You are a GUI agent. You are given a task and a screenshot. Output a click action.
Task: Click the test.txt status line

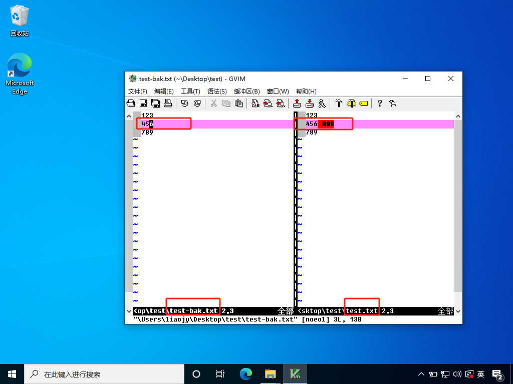[362, 311]
